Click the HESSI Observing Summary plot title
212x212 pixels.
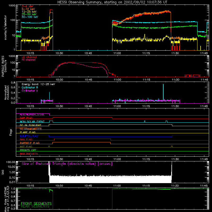[x=112, y=2]
